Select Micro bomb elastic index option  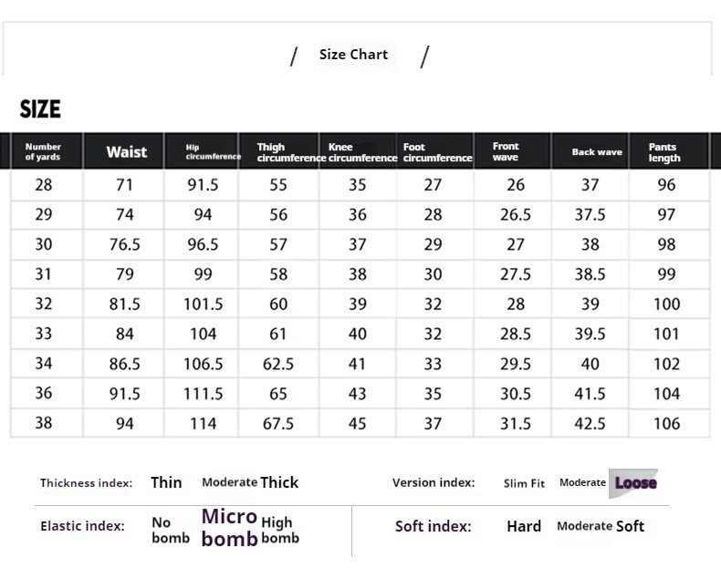[x=229, y=528]
